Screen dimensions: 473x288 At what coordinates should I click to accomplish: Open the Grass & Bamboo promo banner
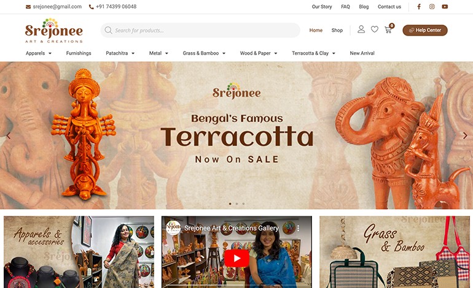pos(394,252)
